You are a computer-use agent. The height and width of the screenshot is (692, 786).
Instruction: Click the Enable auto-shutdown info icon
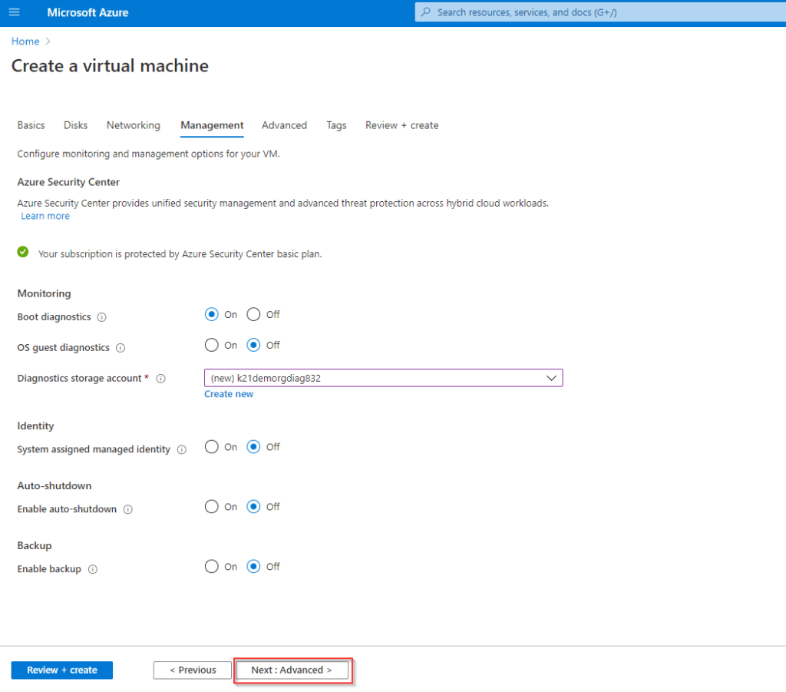click(128, 509)
